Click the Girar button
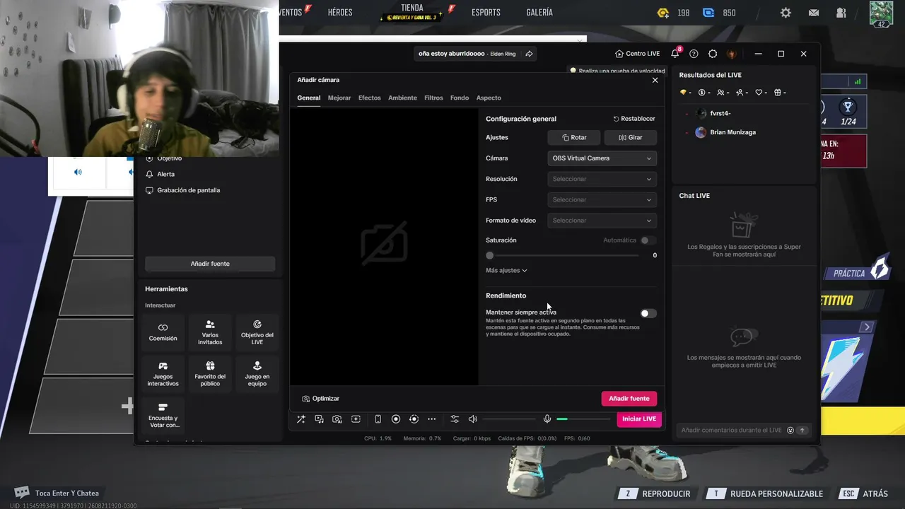This screenshot has height=509, width=905. click(631, 138)
